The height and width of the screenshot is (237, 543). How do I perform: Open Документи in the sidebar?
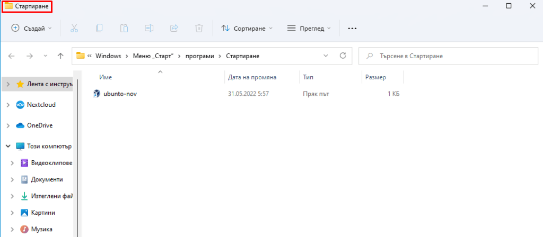[41, 179]
